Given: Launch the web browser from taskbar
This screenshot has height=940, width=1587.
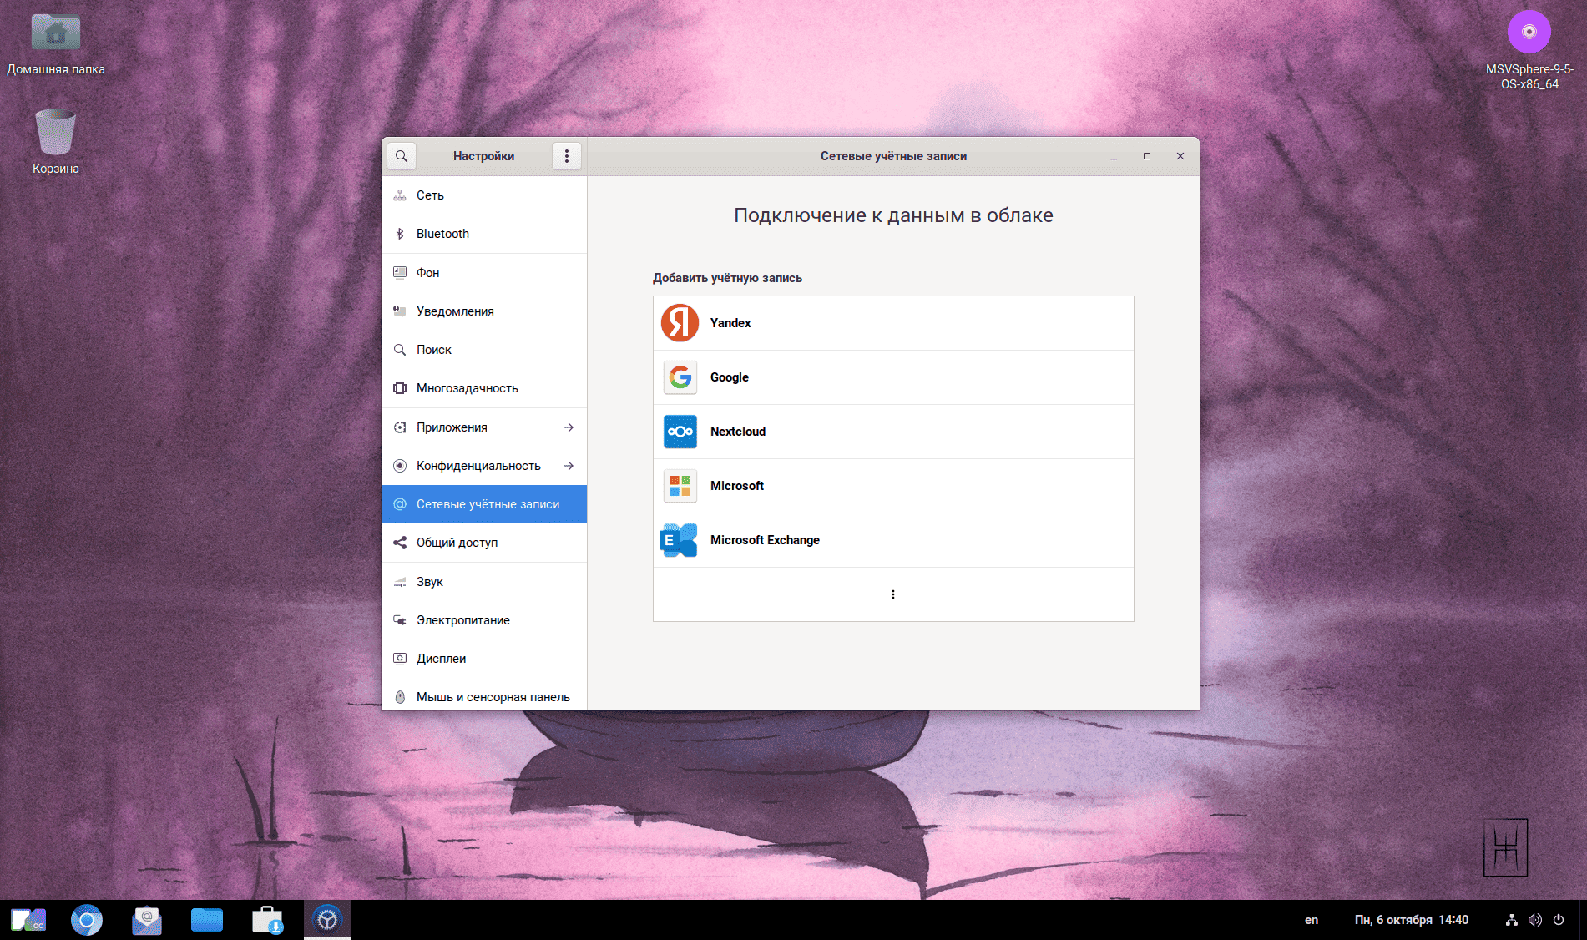Looking at the screenshot, I should (x=87, y=920).
